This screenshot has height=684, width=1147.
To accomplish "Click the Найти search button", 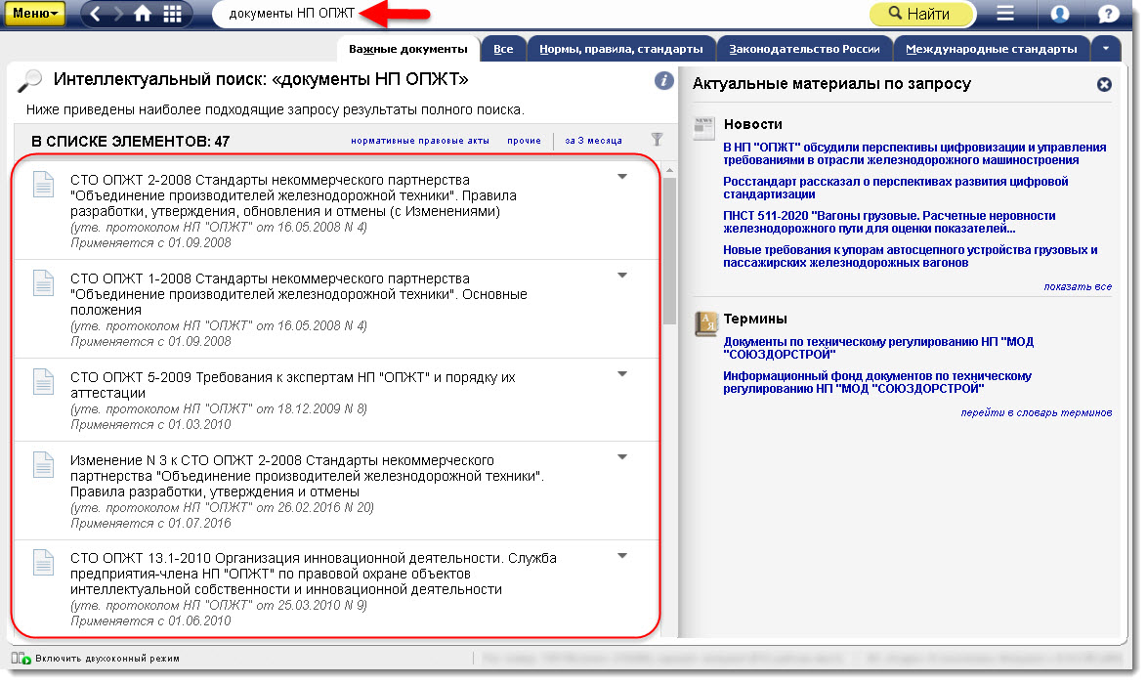I will (921, 13).
